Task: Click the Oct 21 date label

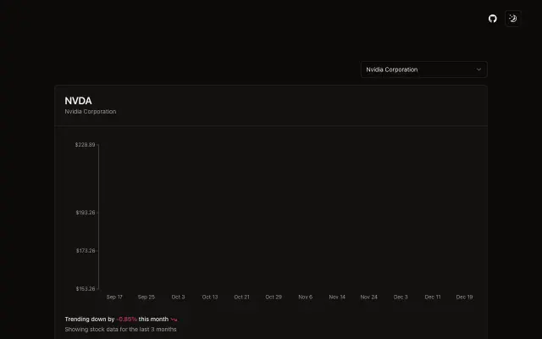Action: point(241,297)
